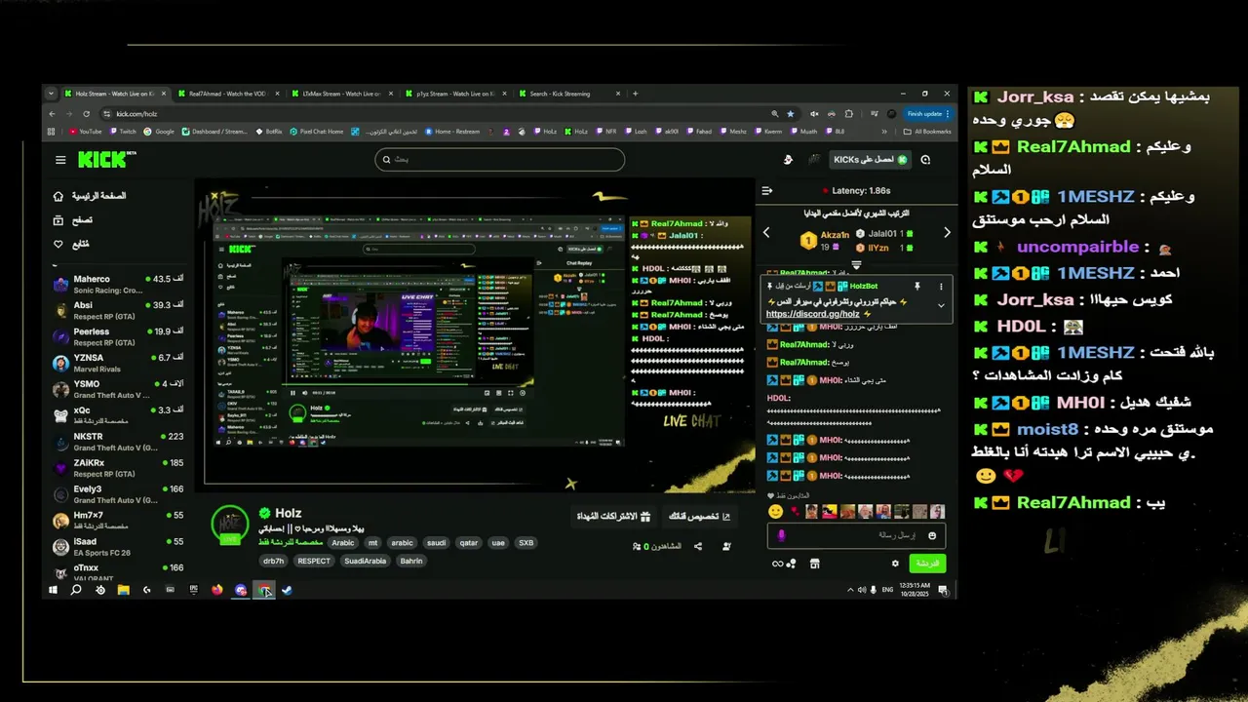
Task: Open xQc channel in sidebar
Action: [x=116, y=416]
